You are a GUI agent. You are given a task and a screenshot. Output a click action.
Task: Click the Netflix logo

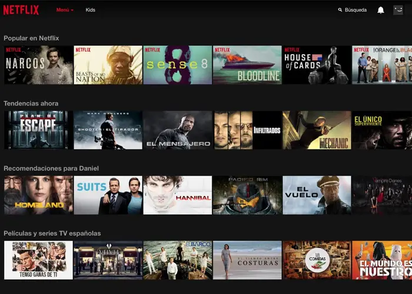21,10
